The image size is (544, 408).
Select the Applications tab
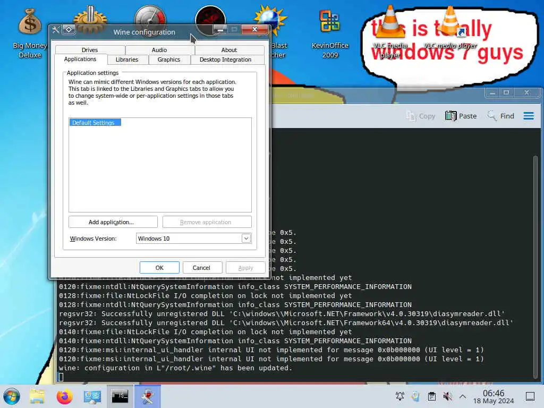point(80,59)
